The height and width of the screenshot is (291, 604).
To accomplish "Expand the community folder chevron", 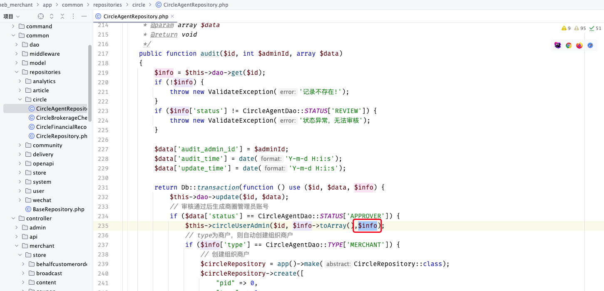I will click(x=20, y=145).
